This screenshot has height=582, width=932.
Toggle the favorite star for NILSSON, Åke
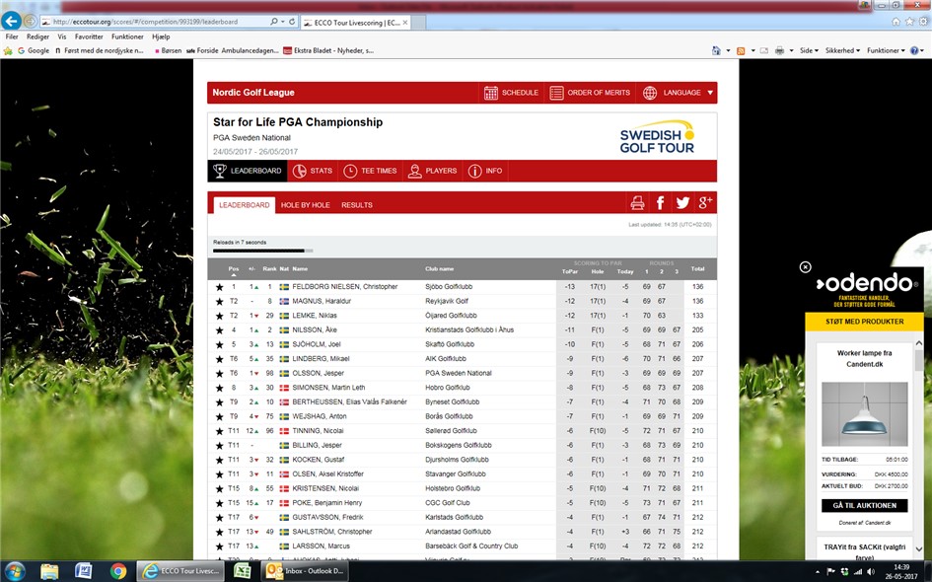[x=219, y=329]
